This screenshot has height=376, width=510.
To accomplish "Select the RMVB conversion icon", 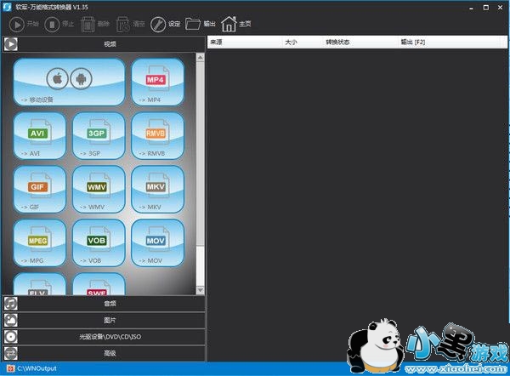I will coord(157,136).
